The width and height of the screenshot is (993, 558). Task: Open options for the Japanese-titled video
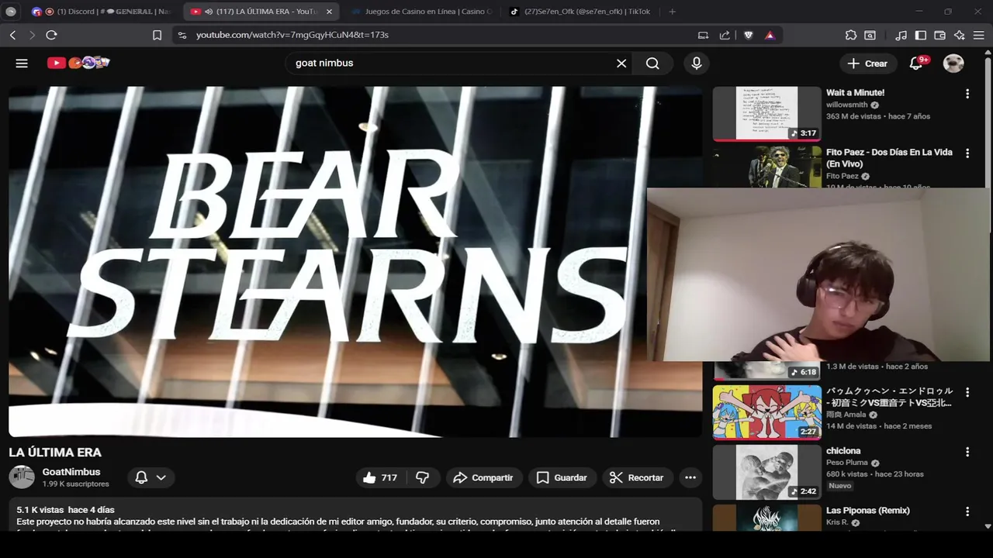tap(967, 392)
